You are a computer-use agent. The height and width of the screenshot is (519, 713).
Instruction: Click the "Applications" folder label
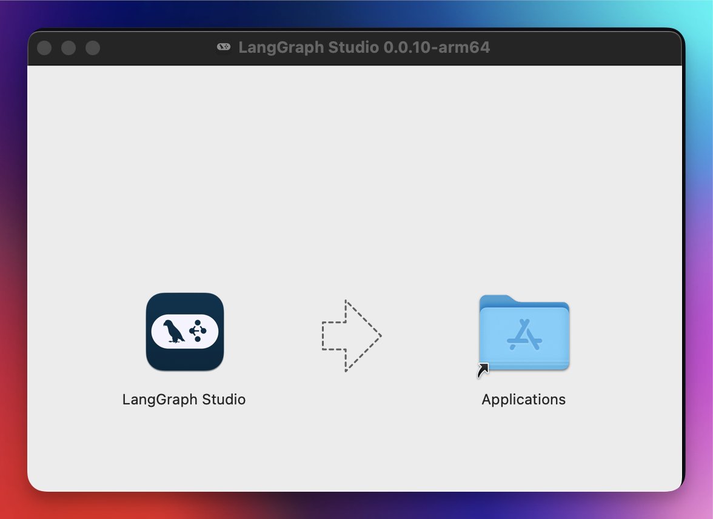pyautogui.click(x=523, y=400)
